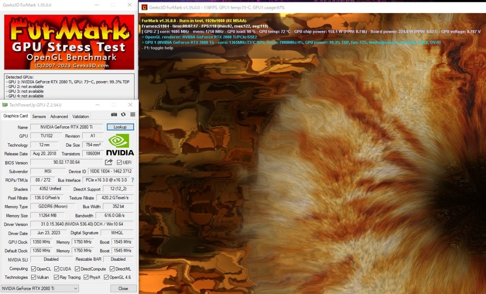Click the Pixel Fillrate value 136.0 GPixel/s
Viewport: 486px width, 294px height.
47,198
